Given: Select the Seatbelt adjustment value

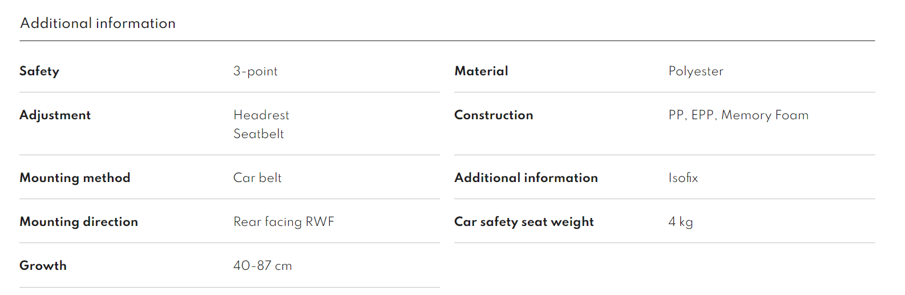Looking at the screenshot, I should point(258,134).
